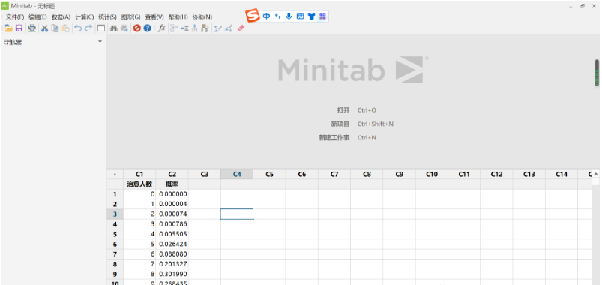Click cell with value 0.301990
This screenshot has height=285, width=602.
(x=172, y=274)
